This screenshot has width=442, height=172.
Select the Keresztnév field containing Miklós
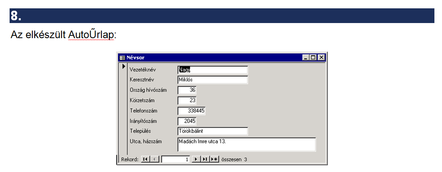click(212, 80)
